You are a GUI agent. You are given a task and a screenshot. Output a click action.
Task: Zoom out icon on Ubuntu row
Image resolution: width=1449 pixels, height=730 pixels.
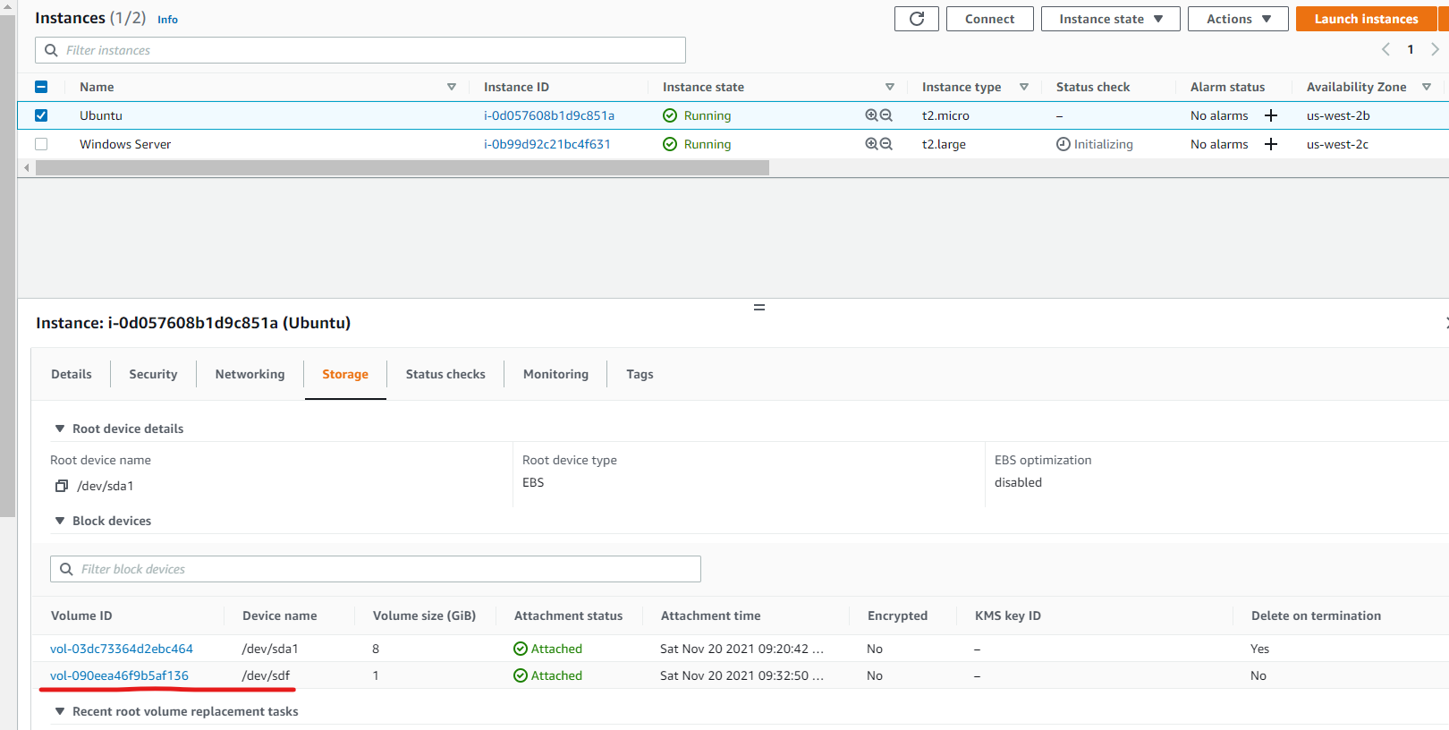[x=886, y=115]
